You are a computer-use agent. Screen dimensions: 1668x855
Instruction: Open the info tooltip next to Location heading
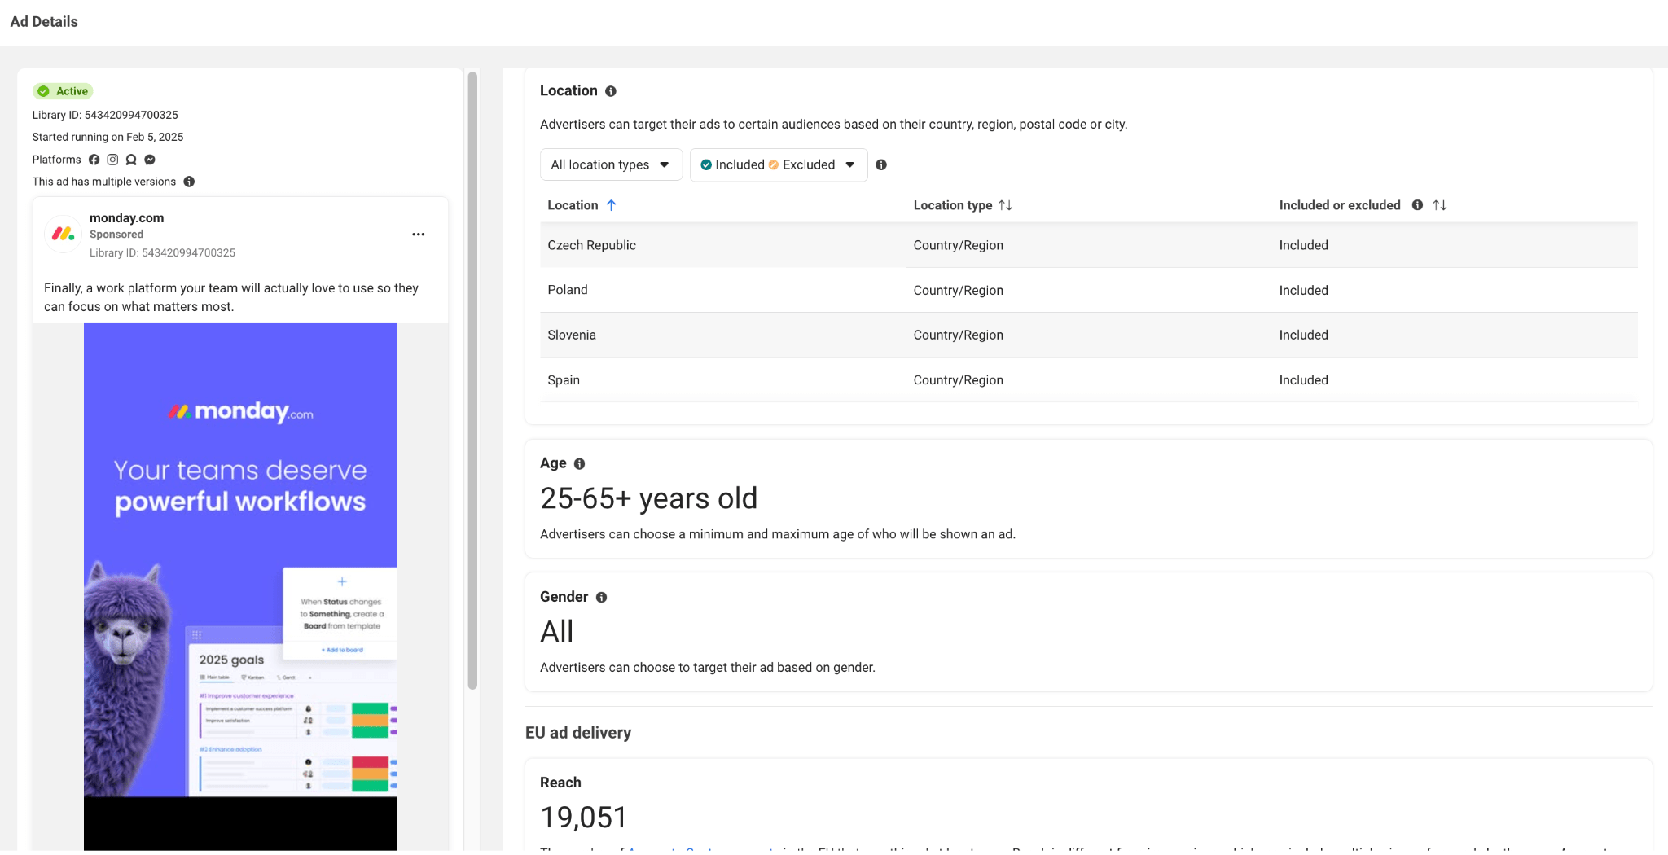click(612, 90)
